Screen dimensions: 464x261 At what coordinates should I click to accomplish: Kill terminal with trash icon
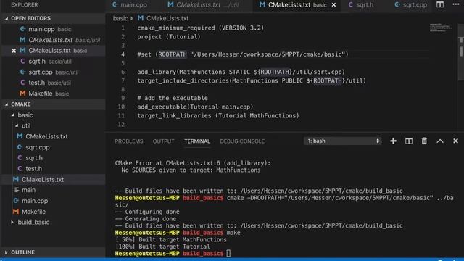(x=424, y=141)
